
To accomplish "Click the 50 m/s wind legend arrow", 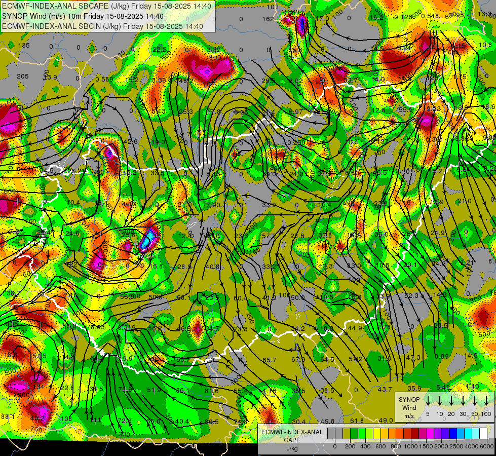I will click(x=475, y=401).
